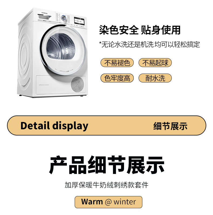
Task: Click the 不易起球 label pill
Action: (155, 63)
